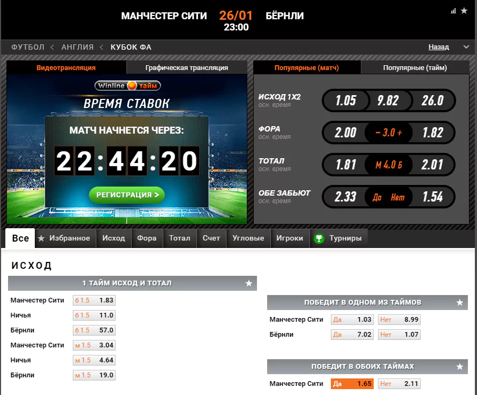Open the Избранное tab with star
This screenshot has width=477, height=395.
pyautogui.click(x=65, y=238)
